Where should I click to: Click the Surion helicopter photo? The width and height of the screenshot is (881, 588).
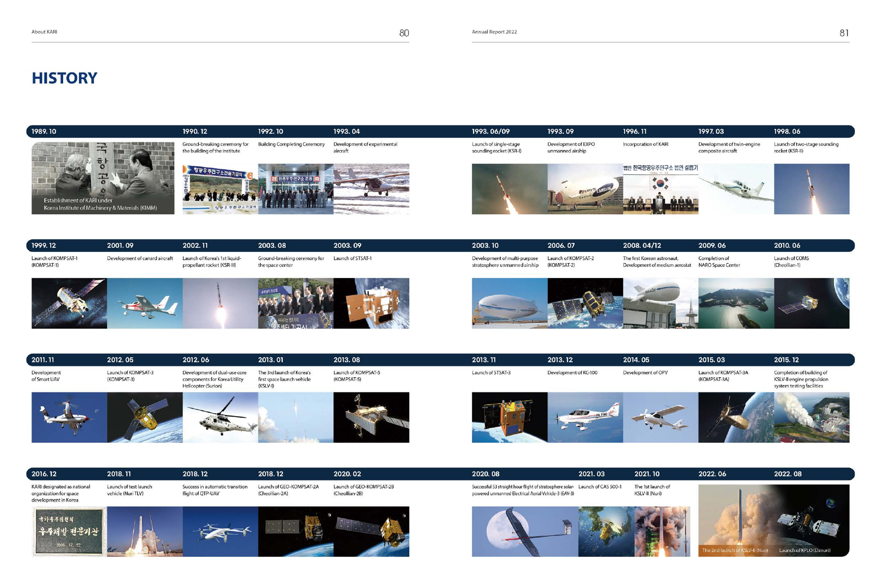[x=220, y=417]
